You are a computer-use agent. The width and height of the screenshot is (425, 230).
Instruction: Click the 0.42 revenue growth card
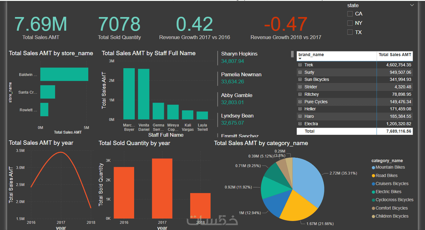[x=195, y=27]
